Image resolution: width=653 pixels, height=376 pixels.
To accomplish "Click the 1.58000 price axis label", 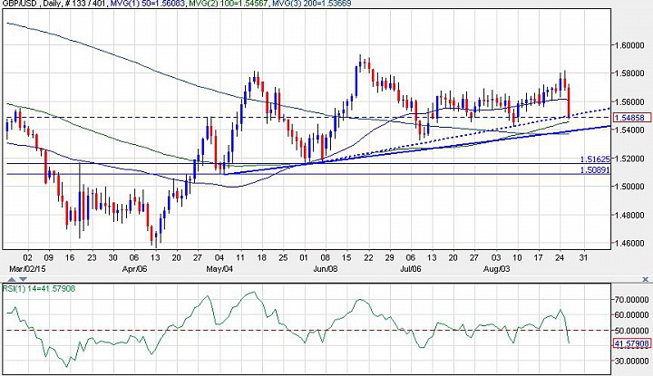I will (x=631, y=73).
